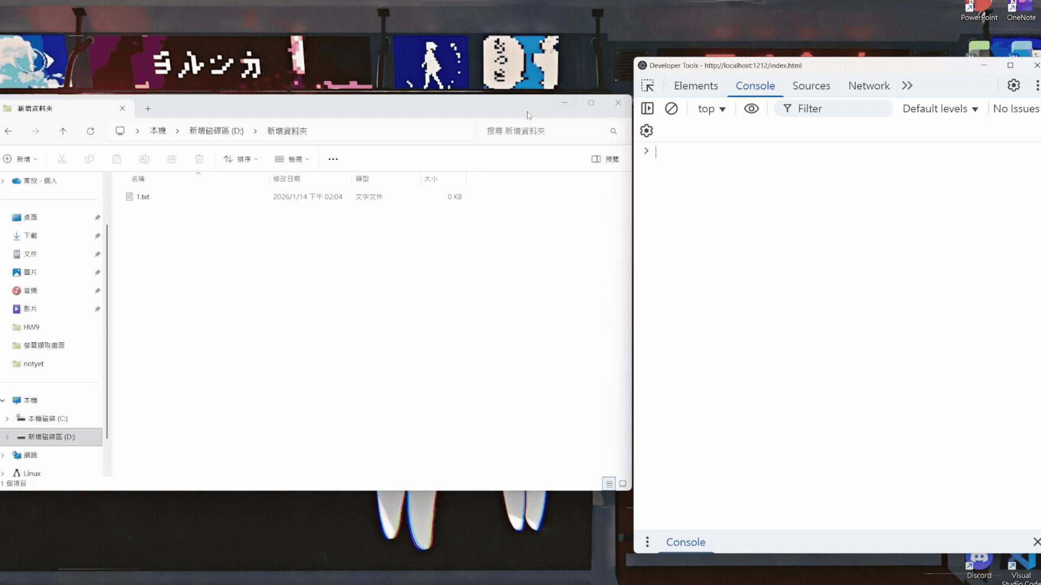Delete file using trash icon

tap(199, 159)
